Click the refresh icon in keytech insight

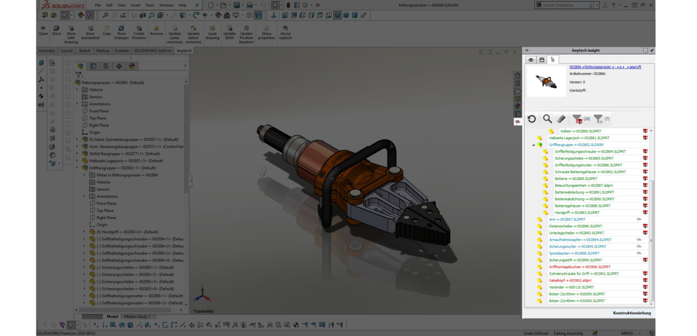(x=532, y=119)
